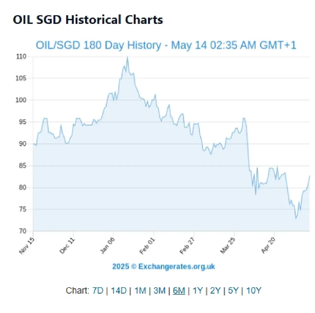The width and height of the screenshot is (315, 313).
Task: Click the Jan 06 axis label
Action: point(107,245)
